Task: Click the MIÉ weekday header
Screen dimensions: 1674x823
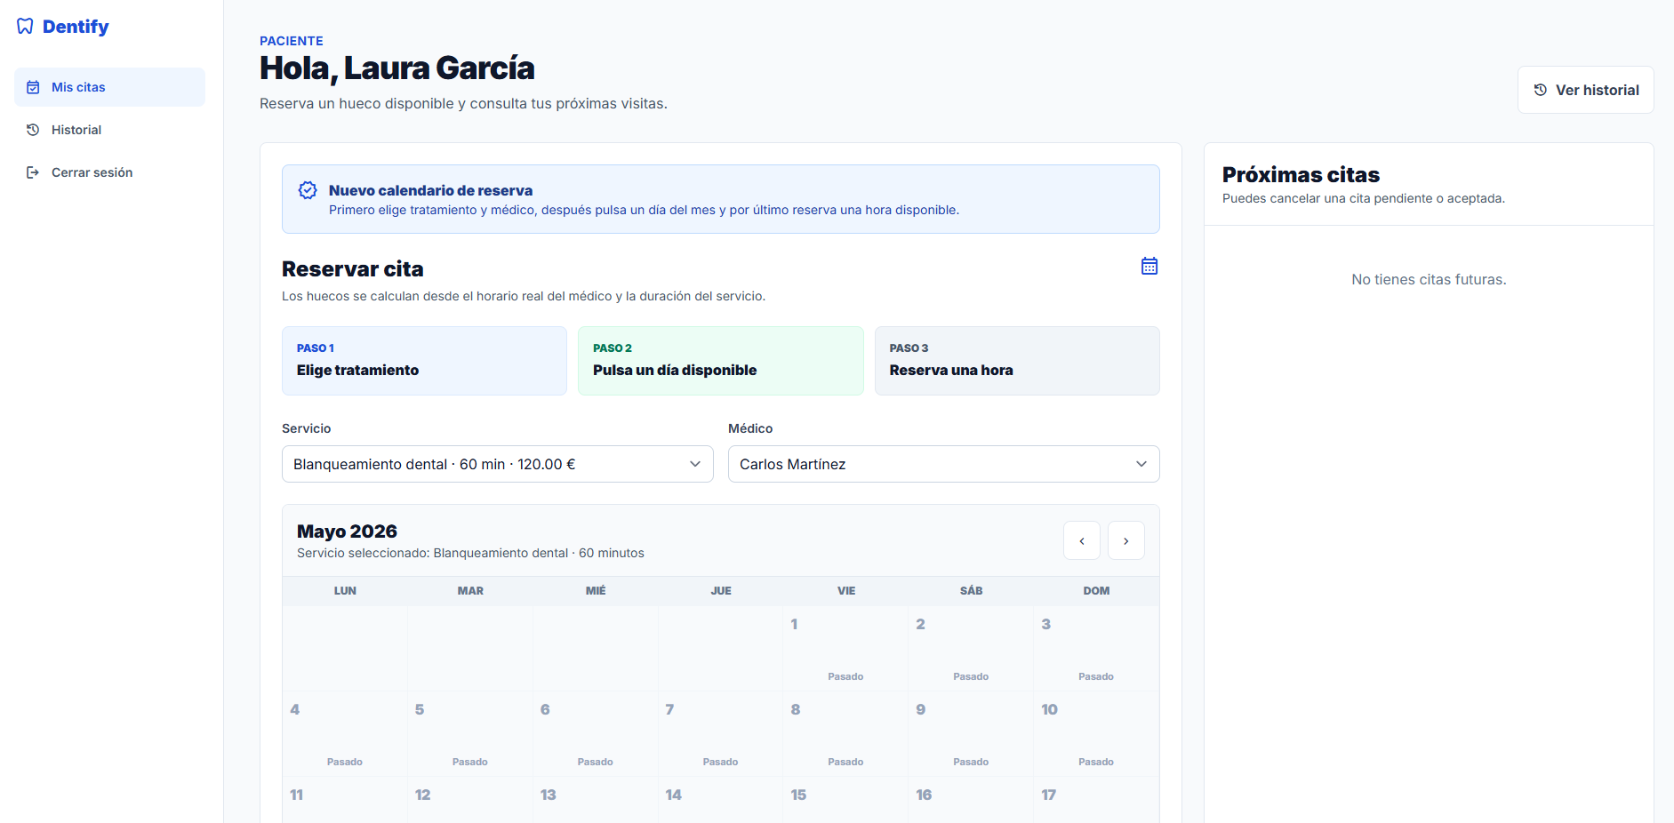Action: pos(596,591)
